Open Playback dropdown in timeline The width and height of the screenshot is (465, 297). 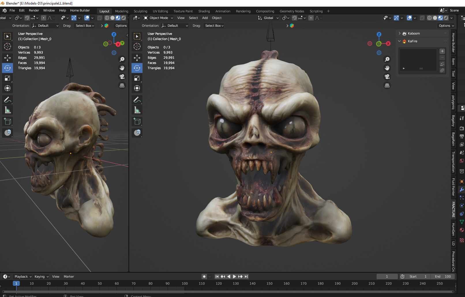click(x=23, y=277)
